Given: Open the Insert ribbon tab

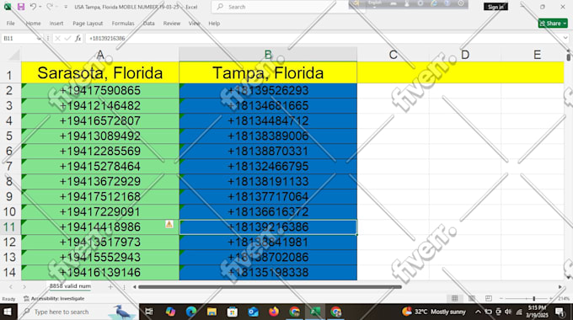Looking at the screenshot, I should click(56, 24).
